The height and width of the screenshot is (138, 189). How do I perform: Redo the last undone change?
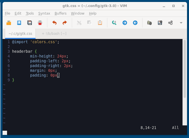click(65, 23)
